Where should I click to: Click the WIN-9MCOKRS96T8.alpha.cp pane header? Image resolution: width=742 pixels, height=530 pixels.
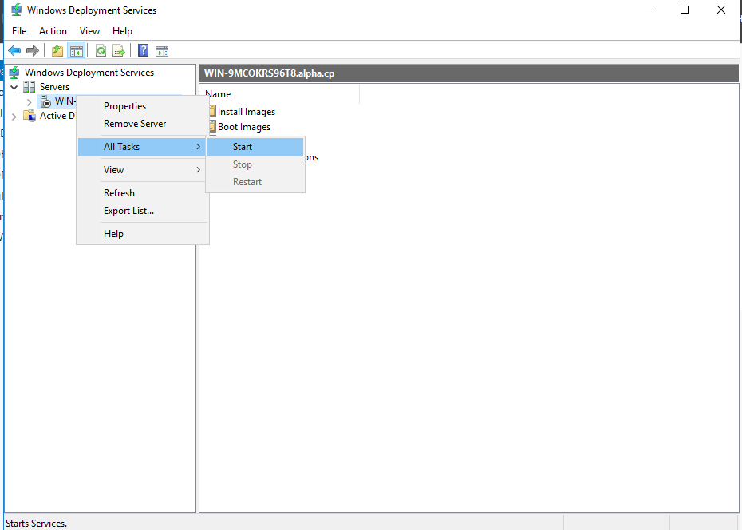point(468,73)
